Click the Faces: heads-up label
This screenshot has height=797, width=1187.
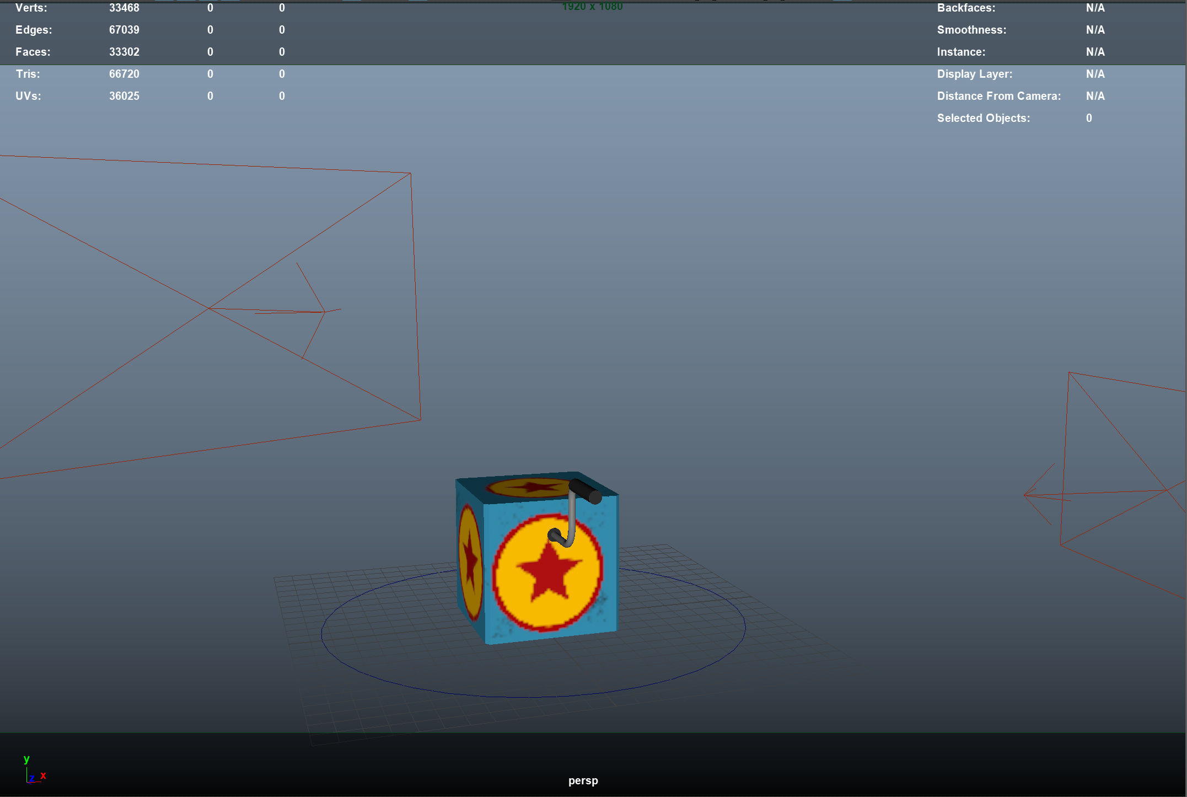coord(33,52)
